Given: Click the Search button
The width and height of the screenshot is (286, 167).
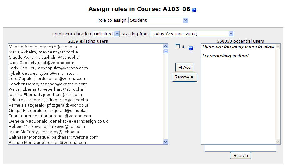Looking at the screenshot, I should pos(240,155).
